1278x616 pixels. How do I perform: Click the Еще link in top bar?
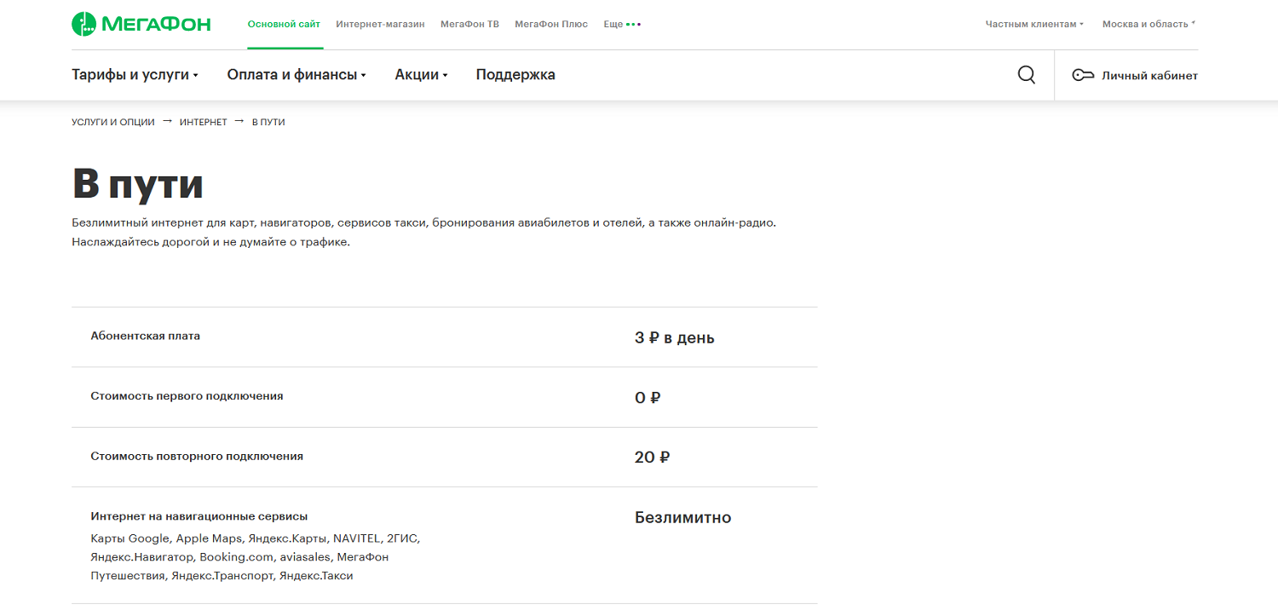[x=613, y=24]
